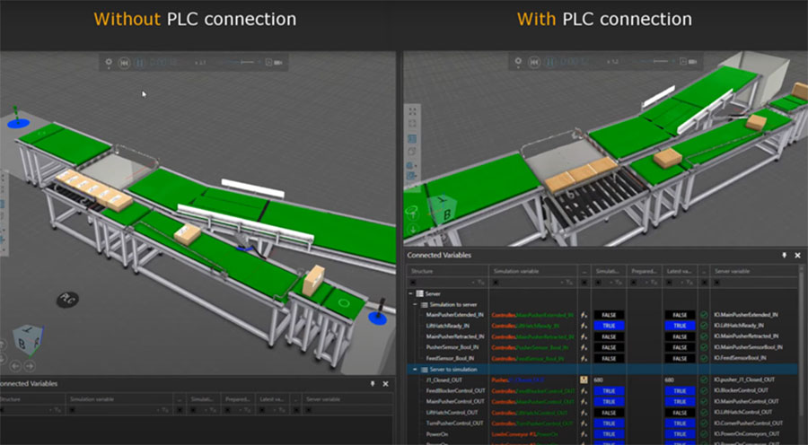Screen dimensions: 808x445
Task: Click the fill view icon in right viewport sidebar
Action: tap(412, 111)
